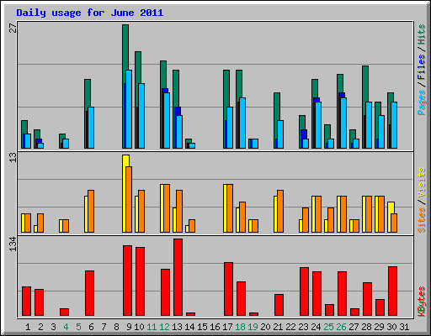431x336 pixels.
Task: Click the orange Sites bar for day 21
Action: pyautogui.click(x=280, y=211)
